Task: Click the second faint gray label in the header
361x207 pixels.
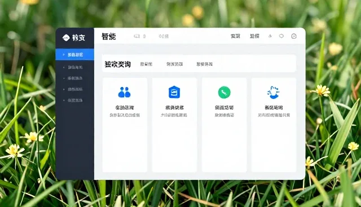Action: [x=164, y=36]
